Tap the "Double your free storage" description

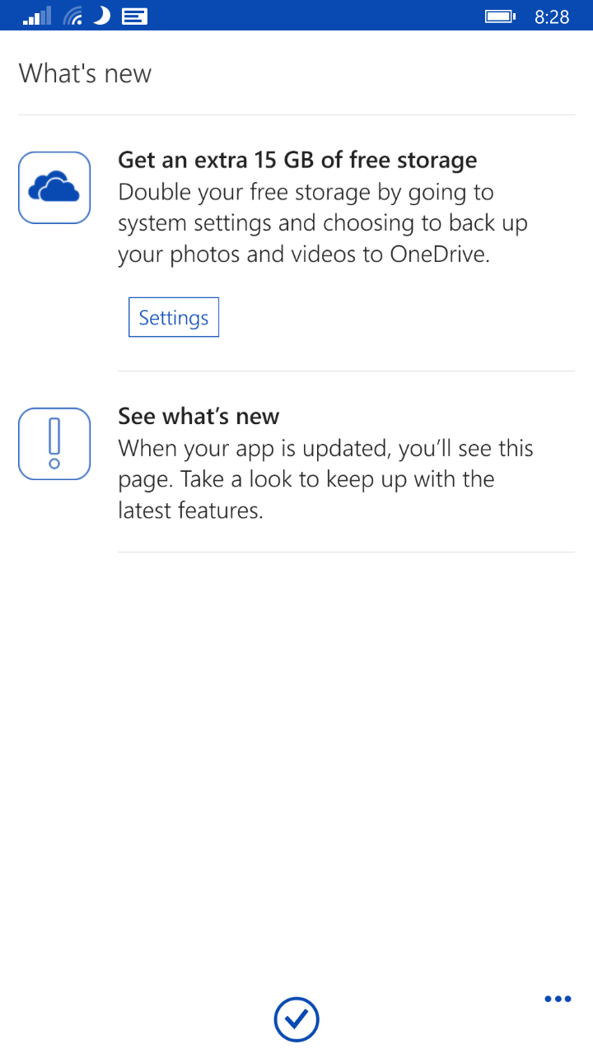[323, 224]
